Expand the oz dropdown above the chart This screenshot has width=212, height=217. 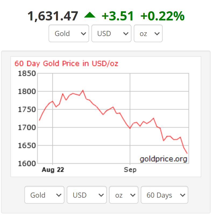point(148,34)
